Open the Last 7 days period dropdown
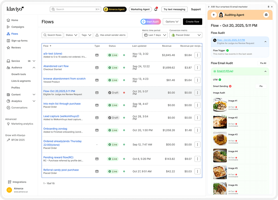Screen dimensions: 278x200 coord(155,35)
